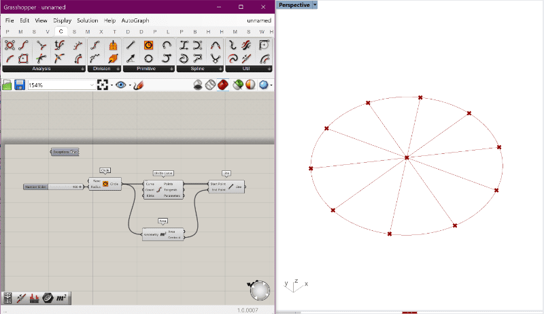Open the Rhino Perspective viewport dropdown arrow

pos(315,5)
